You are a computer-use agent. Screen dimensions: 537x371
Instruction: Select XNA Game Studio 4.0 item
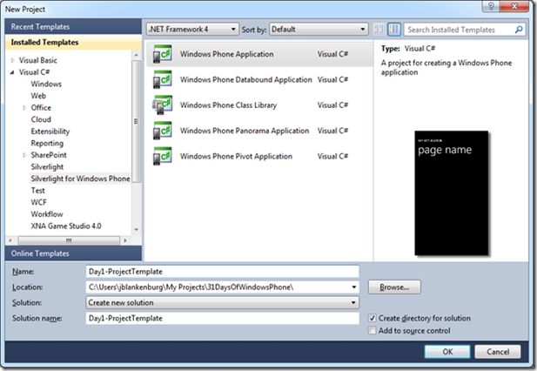click(x=66, y=226)
